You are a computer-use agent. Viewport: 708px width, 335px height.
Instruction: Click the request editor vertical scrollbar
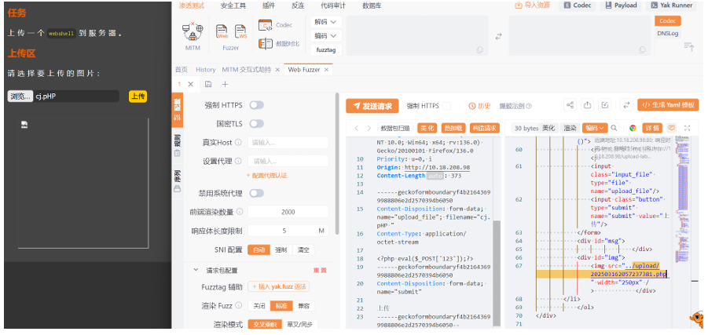pos(496,259)
